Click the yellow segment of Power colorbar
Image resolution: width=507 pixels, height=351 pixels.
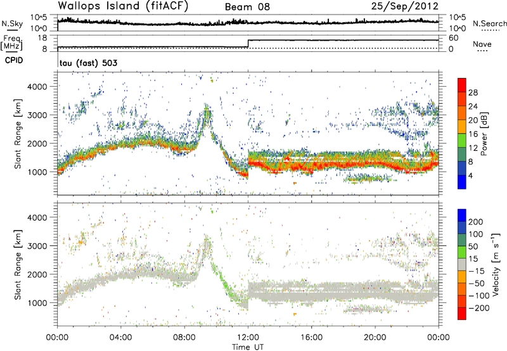coord(462,126)
